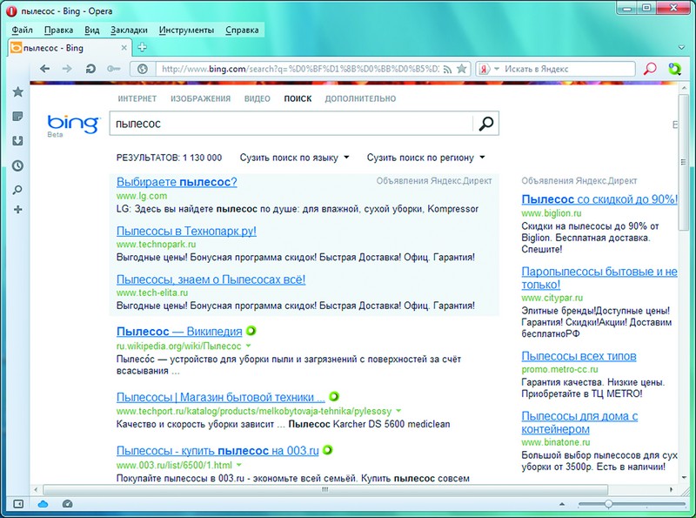Open 'Пылесосы | Магазин бытовой техники' result
The width and height of the screenshot is (696, 518).
221,397
